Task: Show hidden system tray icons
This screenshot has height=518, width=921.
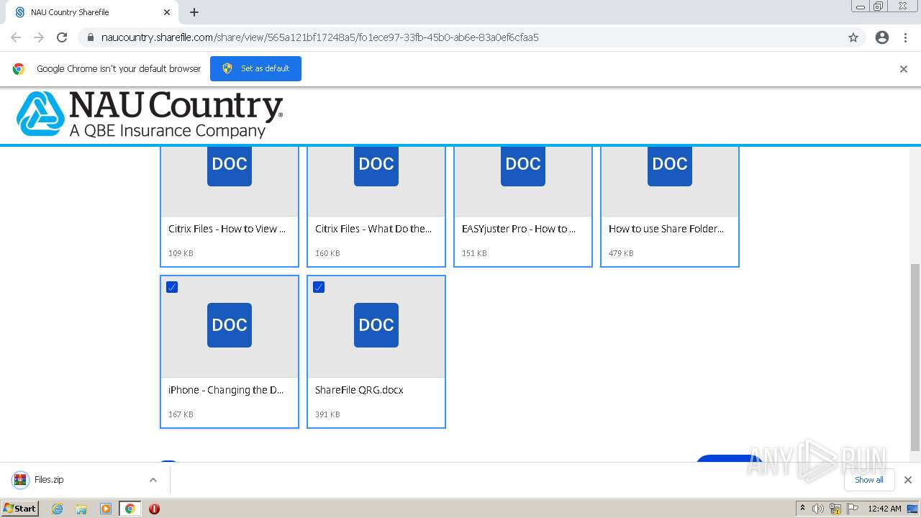Action: 802,509
